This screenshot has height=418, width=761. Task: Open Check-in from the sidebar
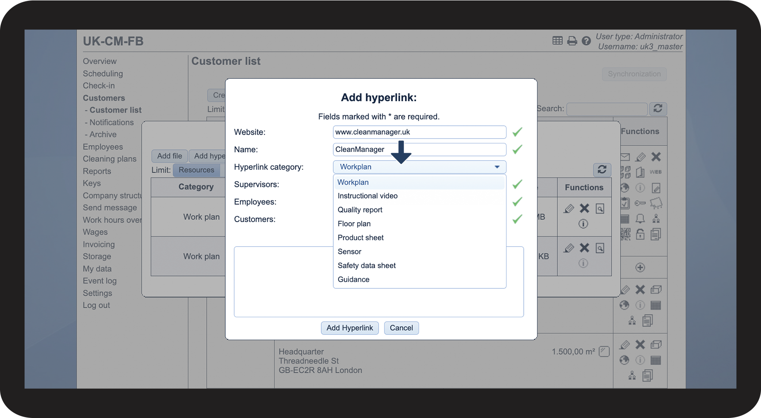(x=99, y=86)
